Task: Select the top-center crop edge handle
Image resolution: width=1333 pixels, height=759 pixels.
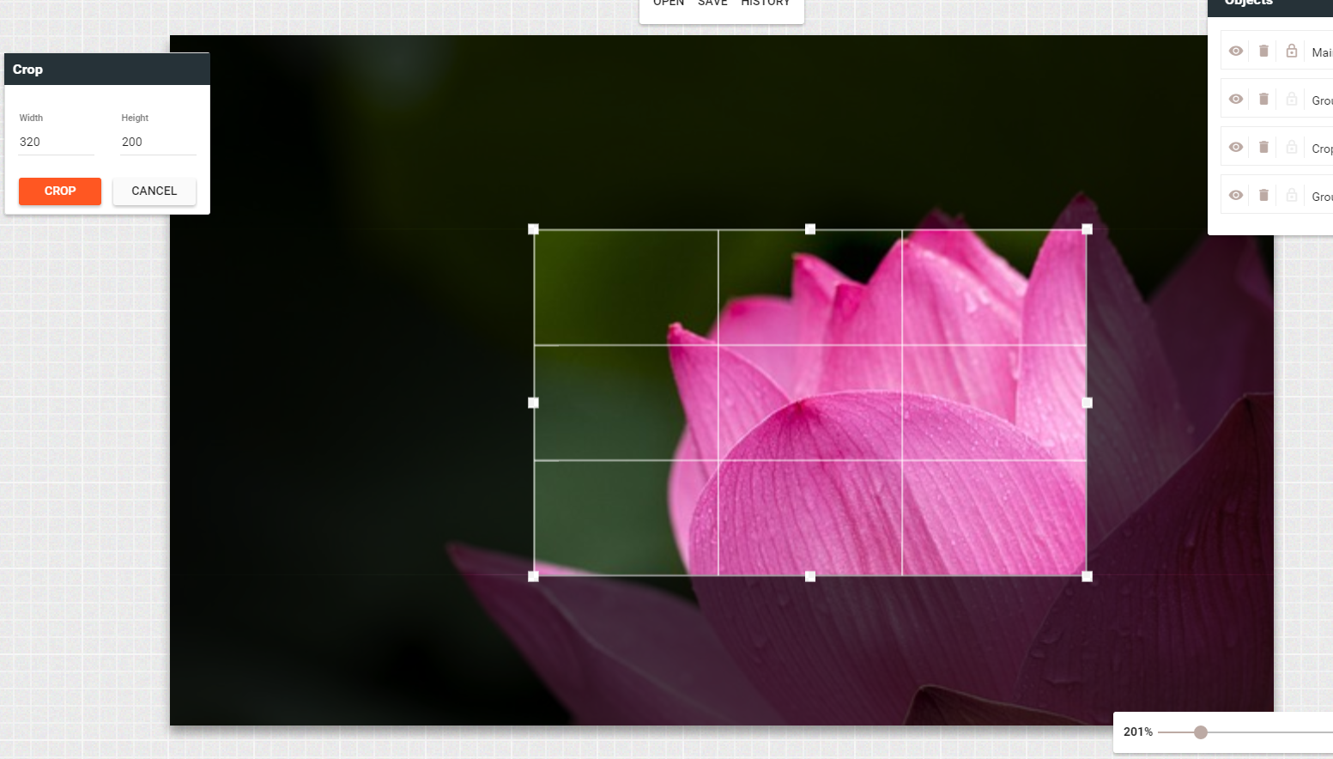Action: click(810, 229)
